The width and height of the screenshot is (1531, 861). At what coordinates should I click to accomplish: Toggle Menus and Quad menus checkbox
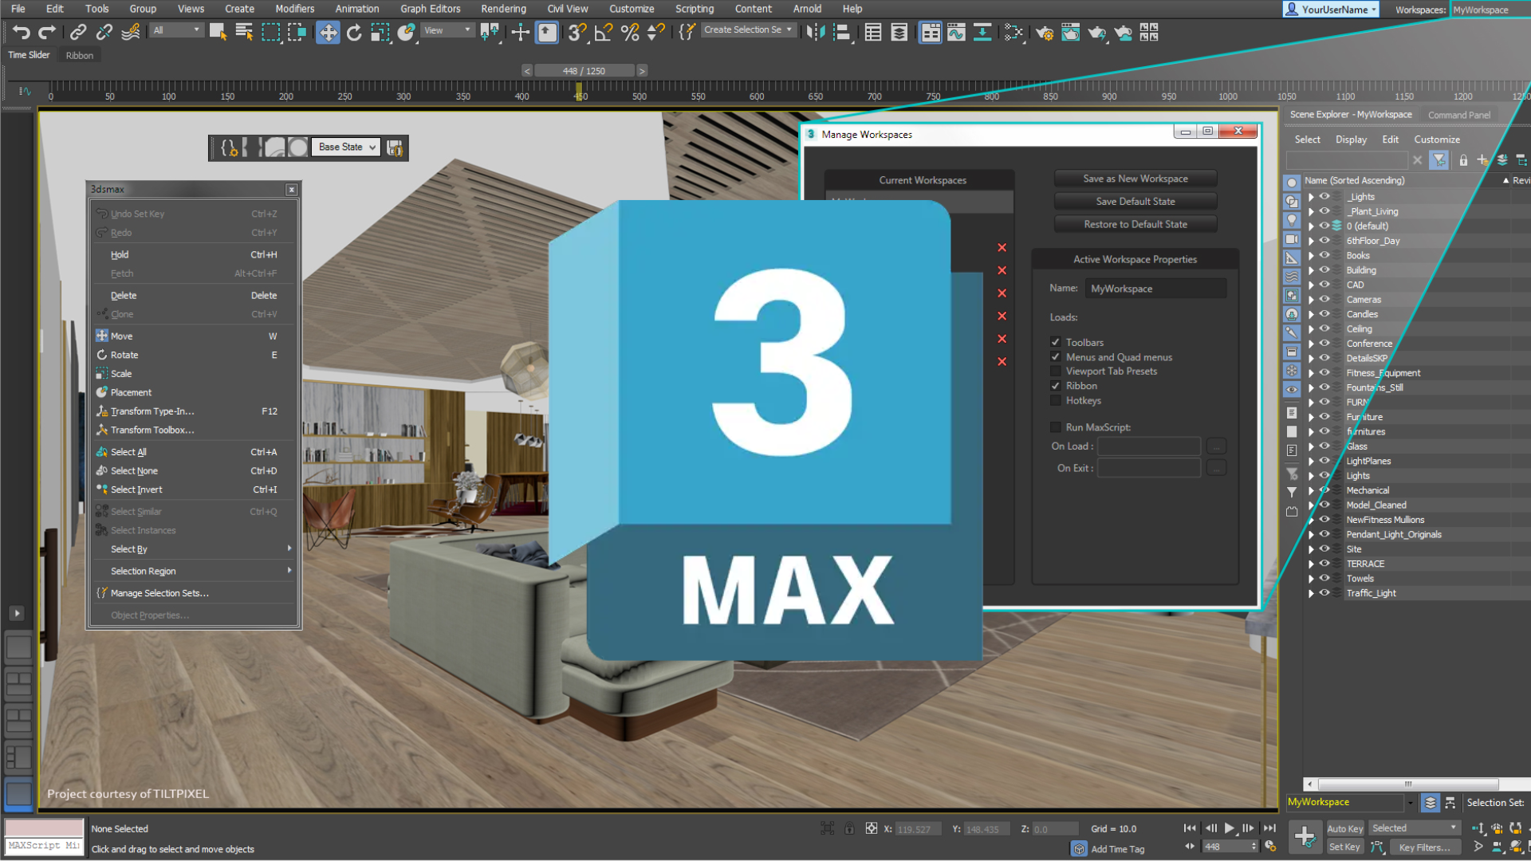point(1056,356)
